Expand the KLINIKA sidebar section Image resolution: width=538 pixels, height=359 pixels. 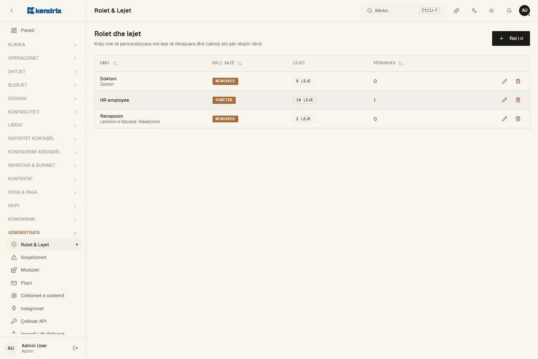[x=43, y=45]
